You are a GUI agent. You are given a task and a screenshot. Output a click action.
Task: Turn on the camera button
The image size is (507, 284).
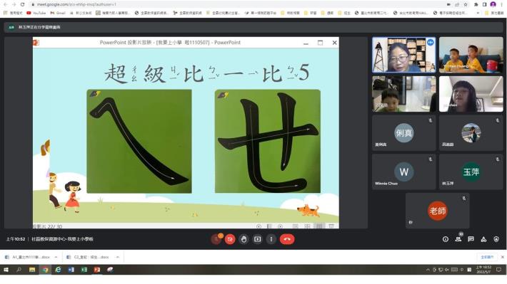click(x=230, y=239)
